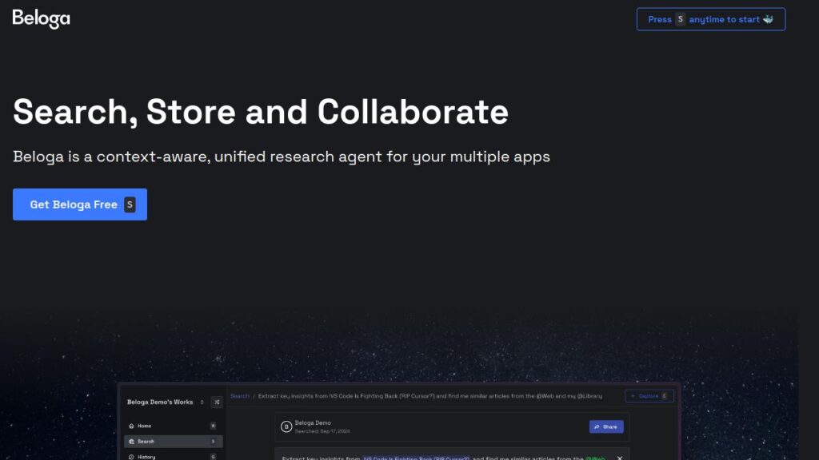Open the Home item in demo sidebar

145,426
